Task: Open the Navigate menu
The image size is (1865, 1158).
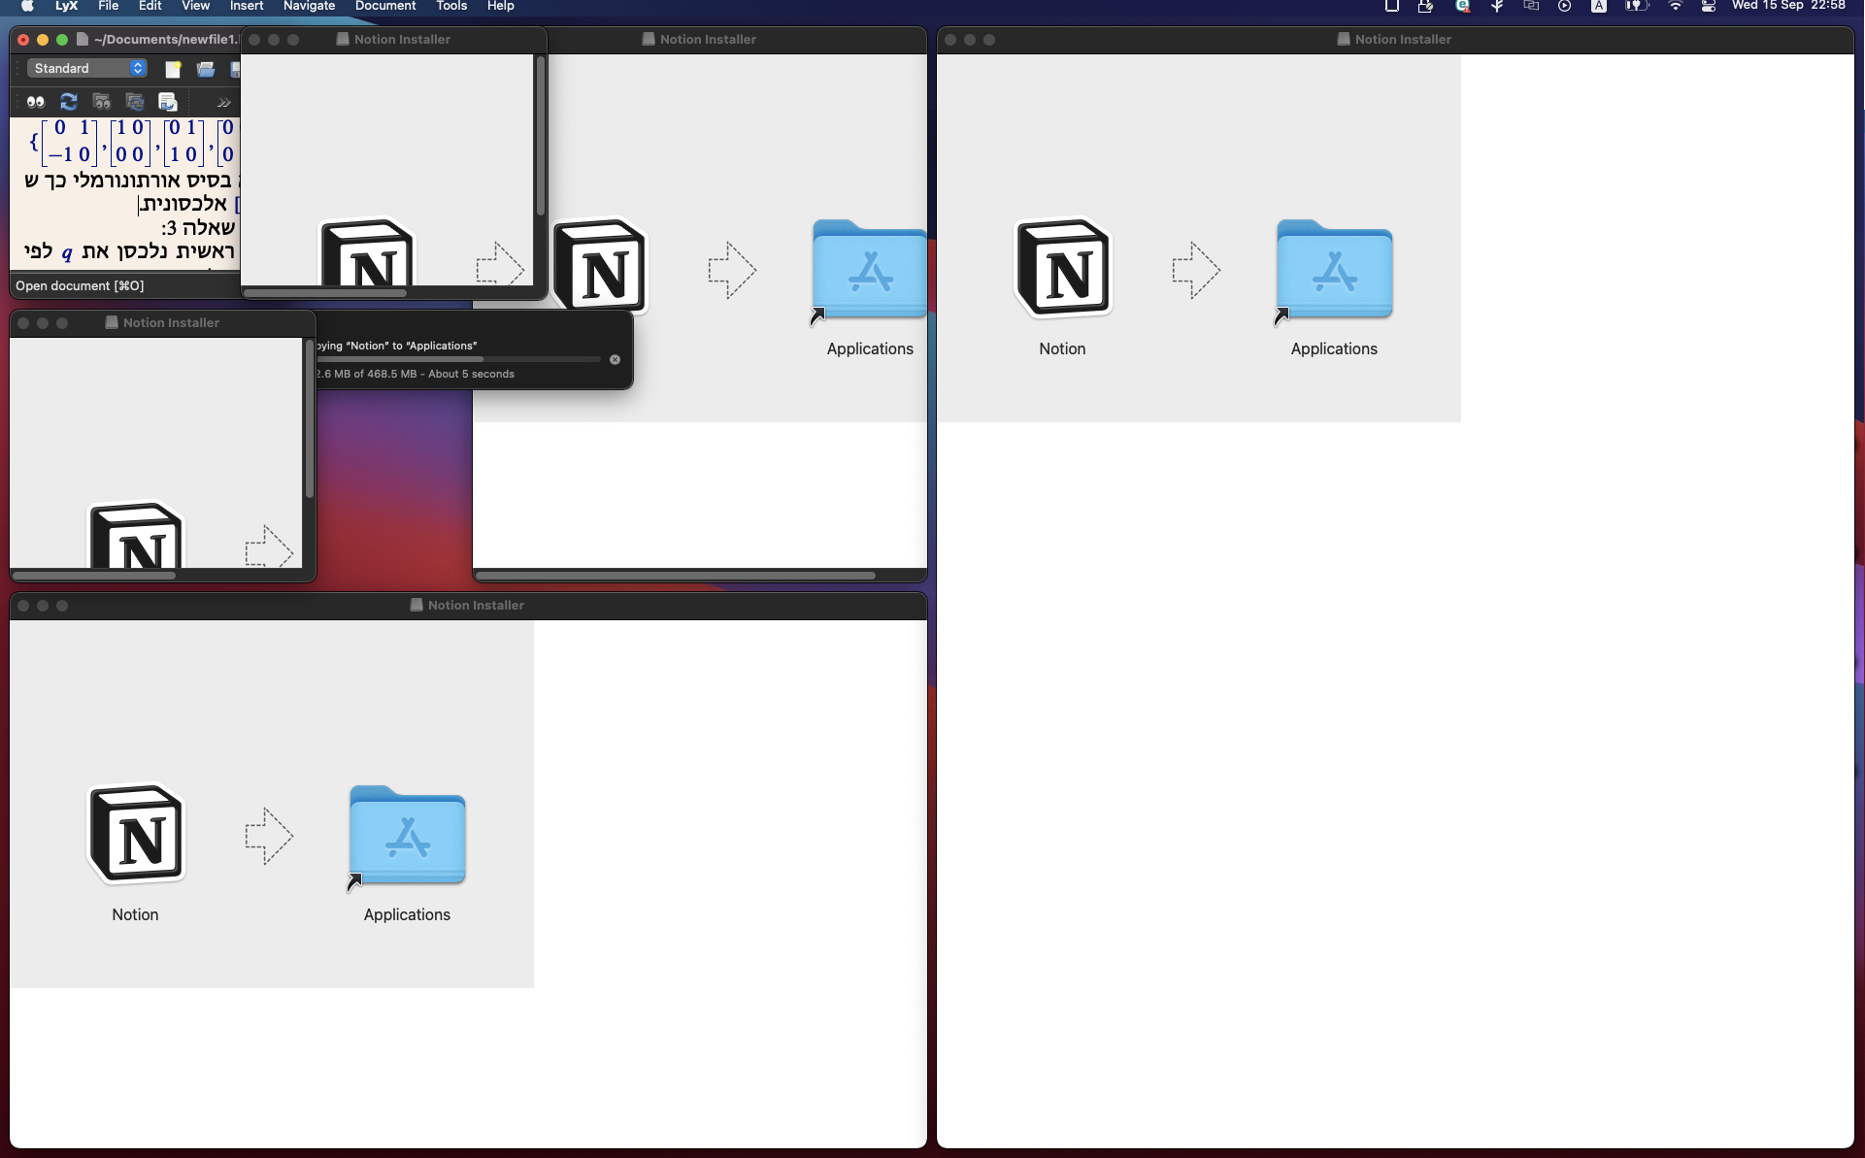Action: point(308,6)
